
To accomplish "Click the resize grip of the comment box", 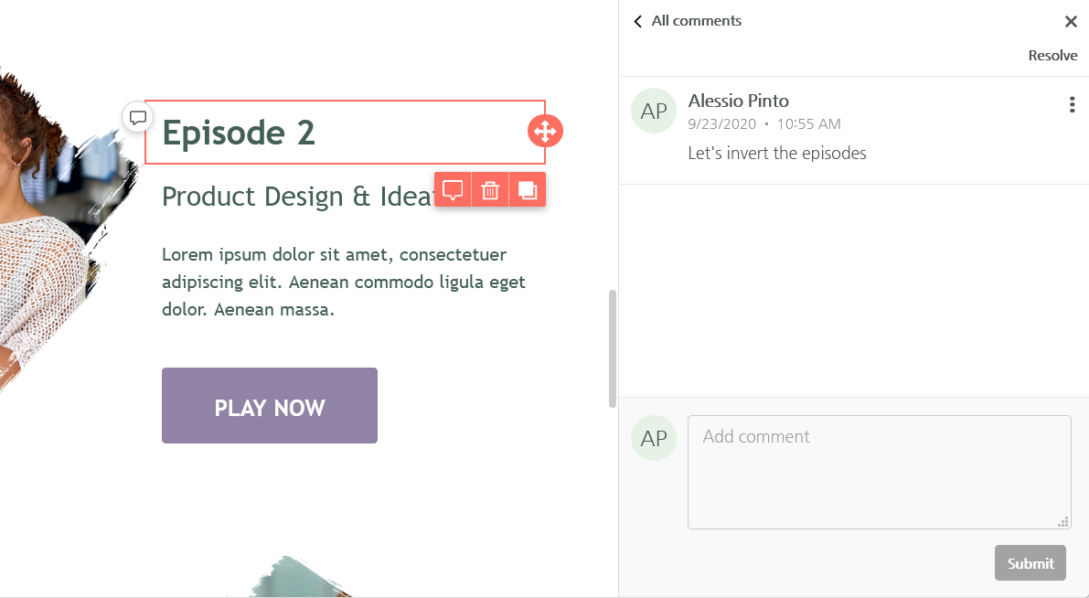I will 1063,522.
